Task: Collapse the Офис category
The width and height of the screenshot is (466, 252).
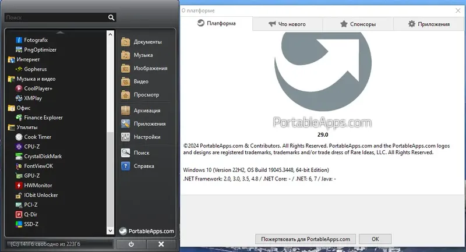Action: click(19, 108)
